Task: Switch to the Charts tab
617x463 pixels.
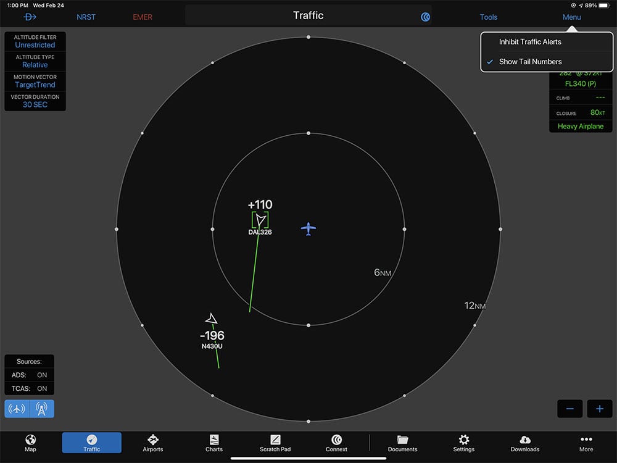Action: point(214,443)
